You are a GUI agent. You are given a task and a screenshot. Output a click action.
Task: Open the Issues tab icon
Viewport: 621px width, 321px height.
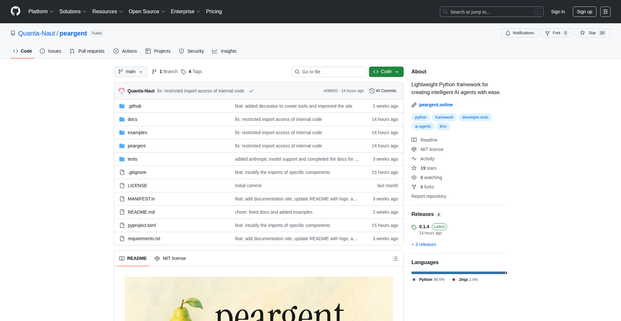(x=42, y=51)
